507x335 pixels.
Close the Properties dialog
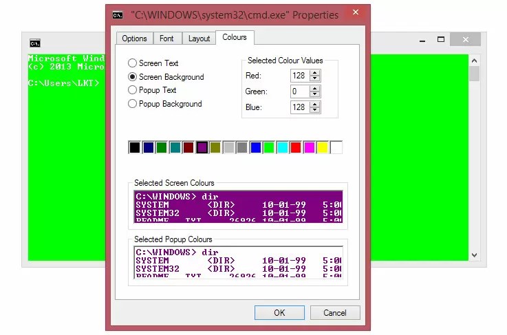(x=356, y=12)
